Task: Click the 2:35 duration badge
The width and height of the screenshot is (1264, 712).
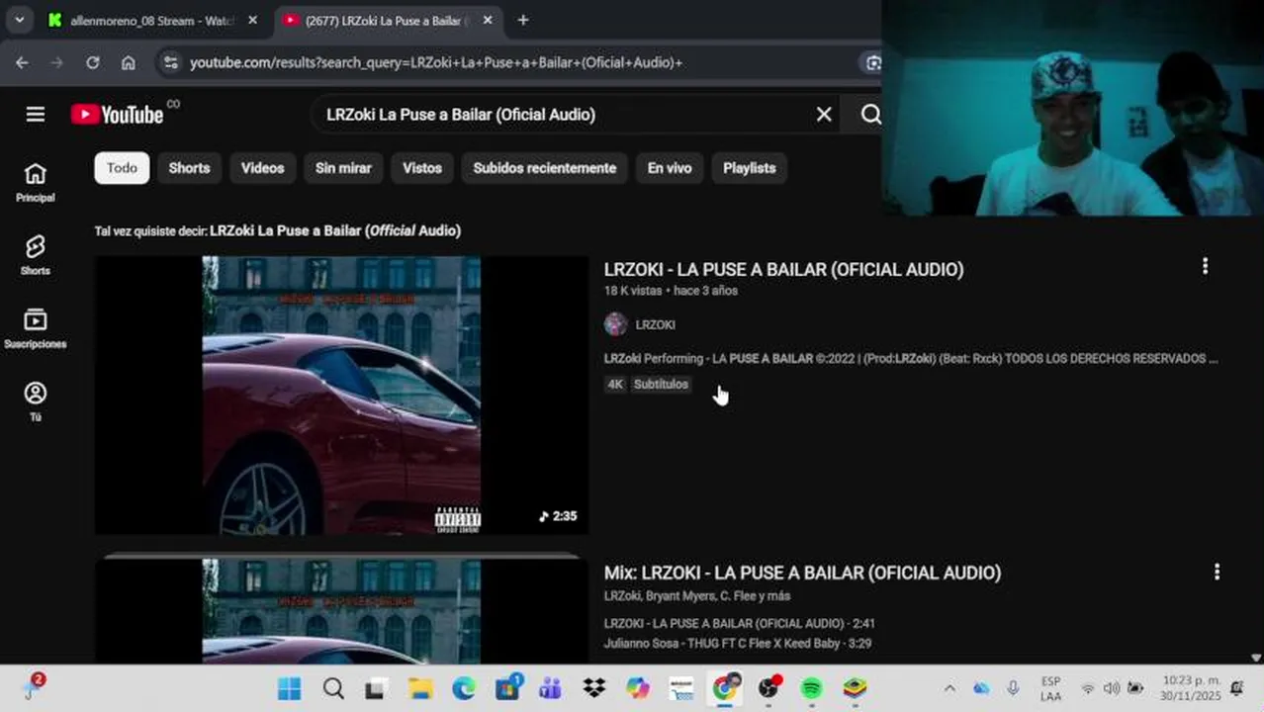Action: coord(558,516)
